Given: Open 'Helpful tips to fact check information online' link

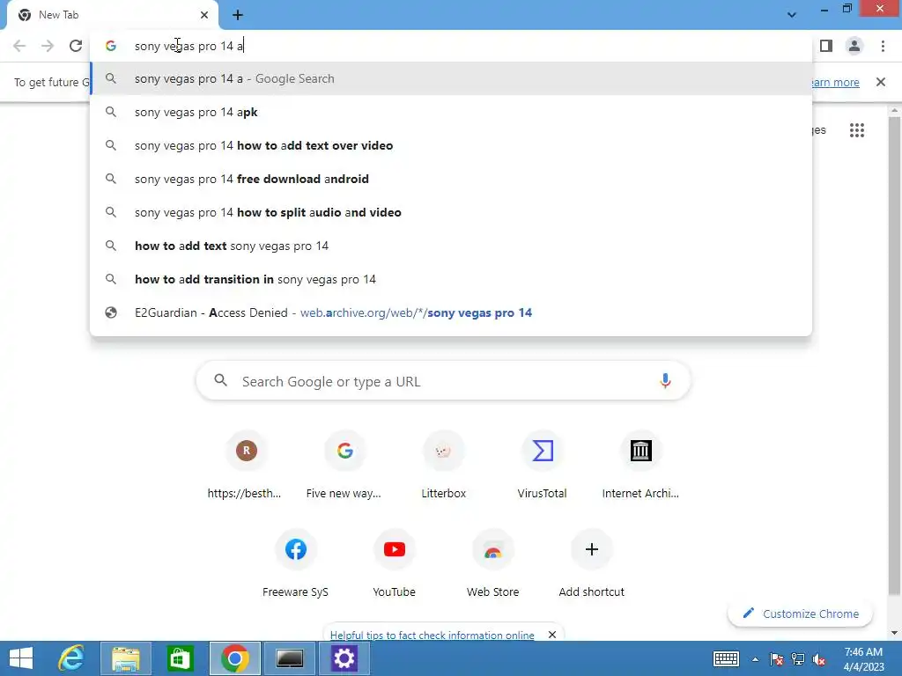Looking at the screenshot, I should [x=432, y=636].
